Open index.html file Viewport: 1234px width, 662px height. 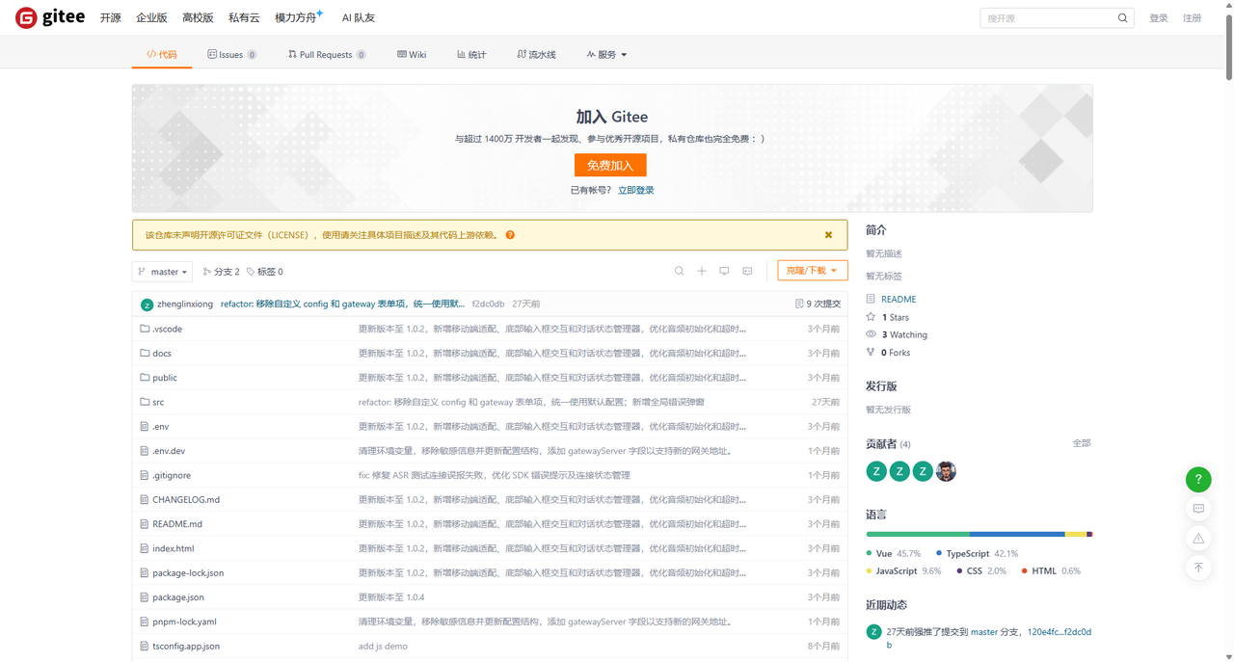[174, 548]
